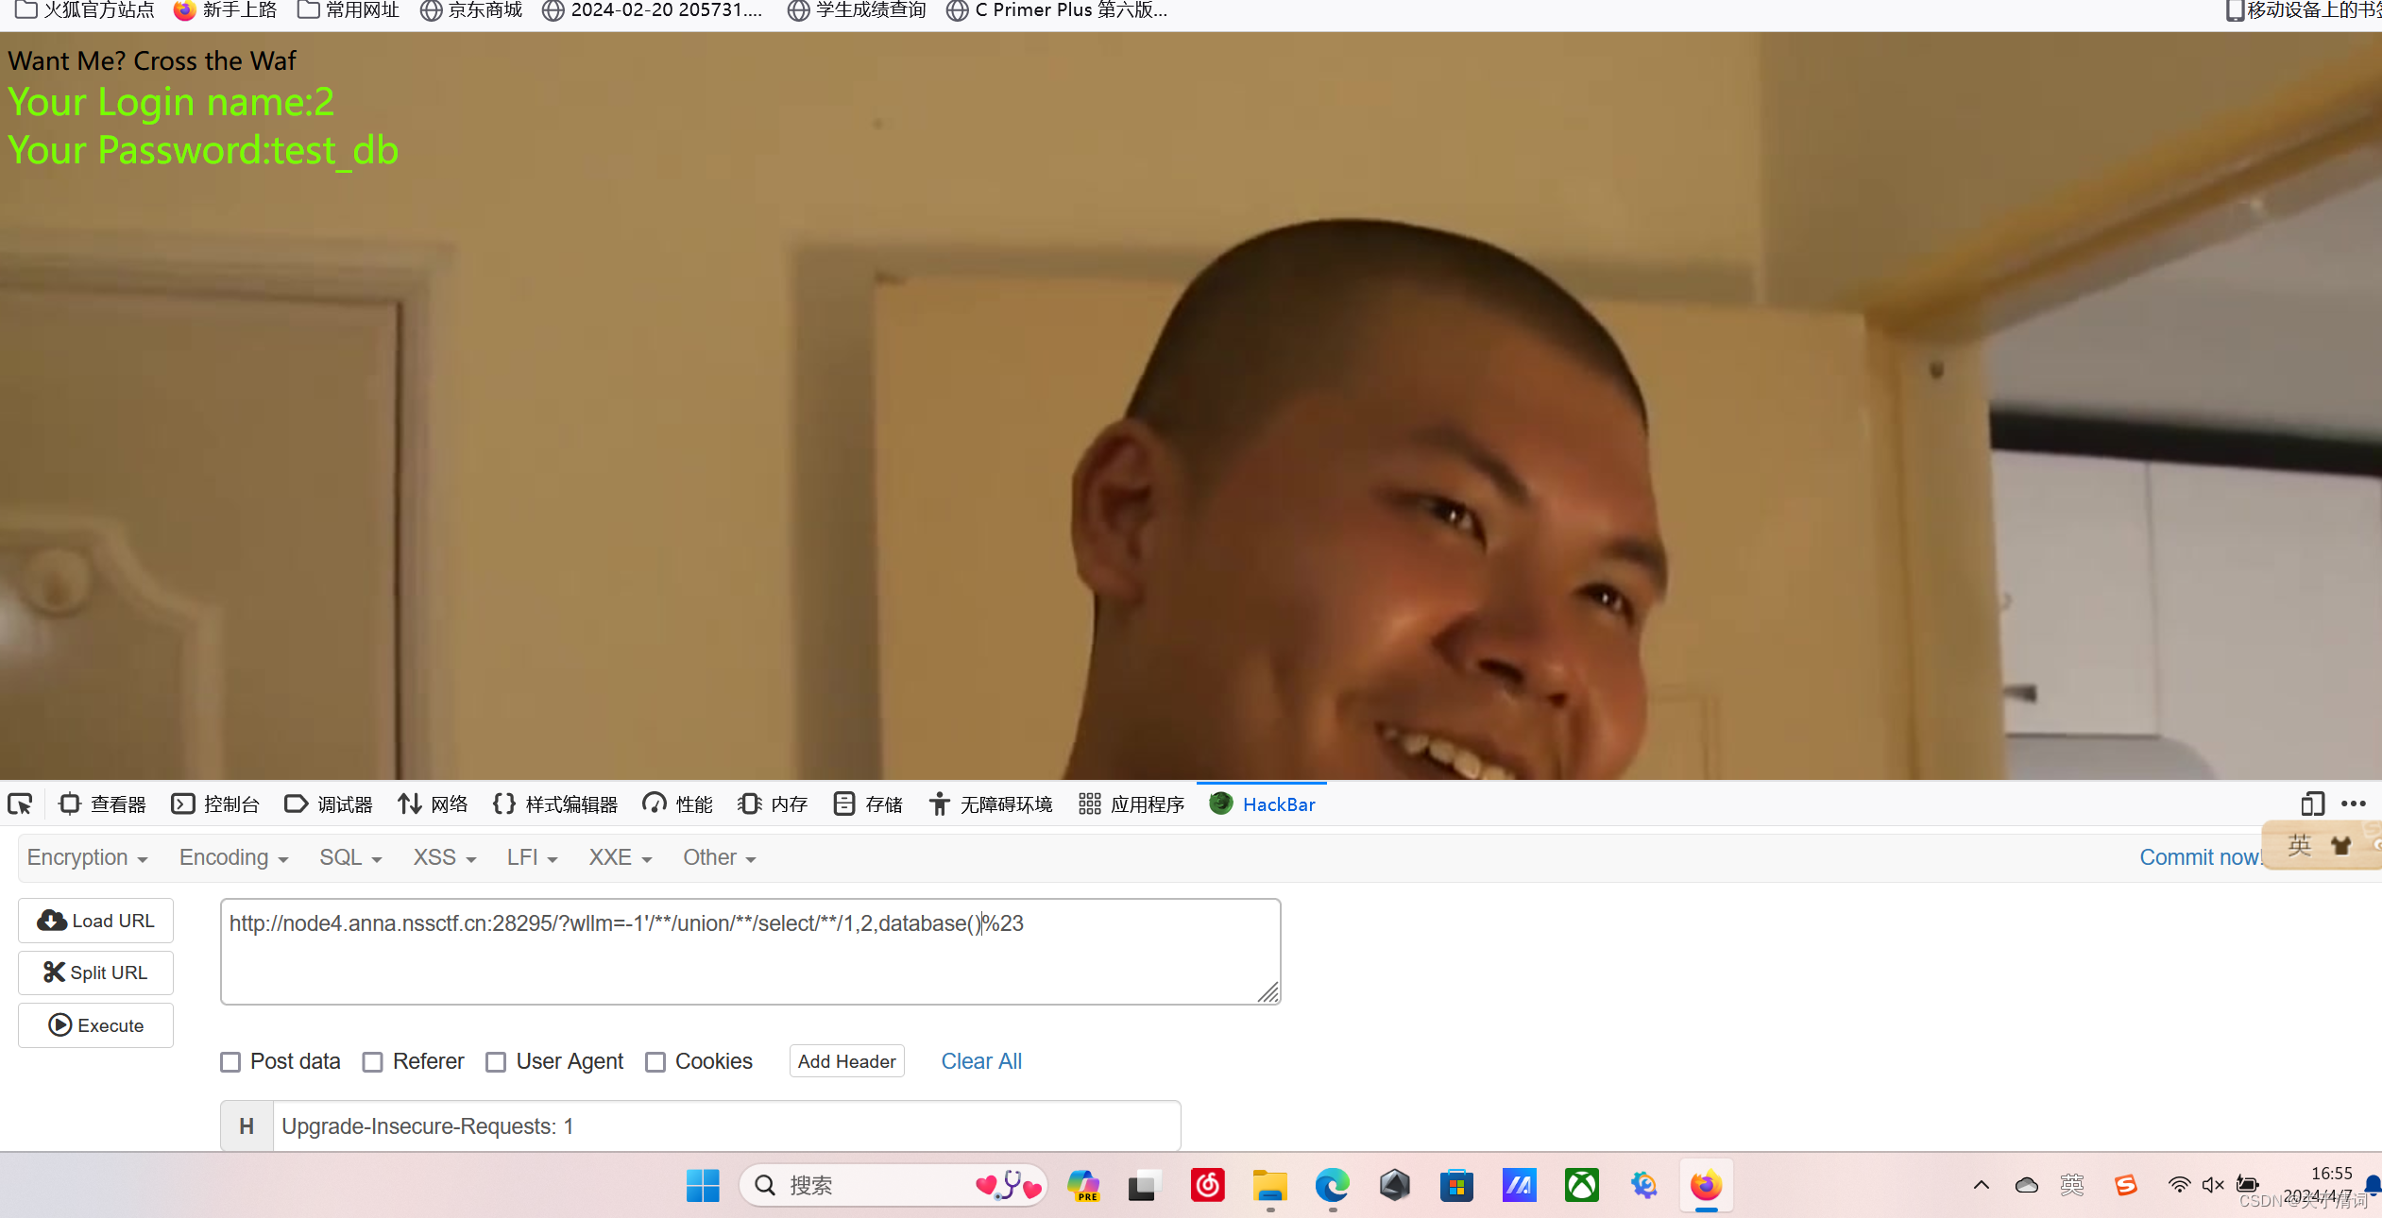Click the Windows Start icon in taskbar
Screen dimensions: 2382x1218
tap(703, 1186)
